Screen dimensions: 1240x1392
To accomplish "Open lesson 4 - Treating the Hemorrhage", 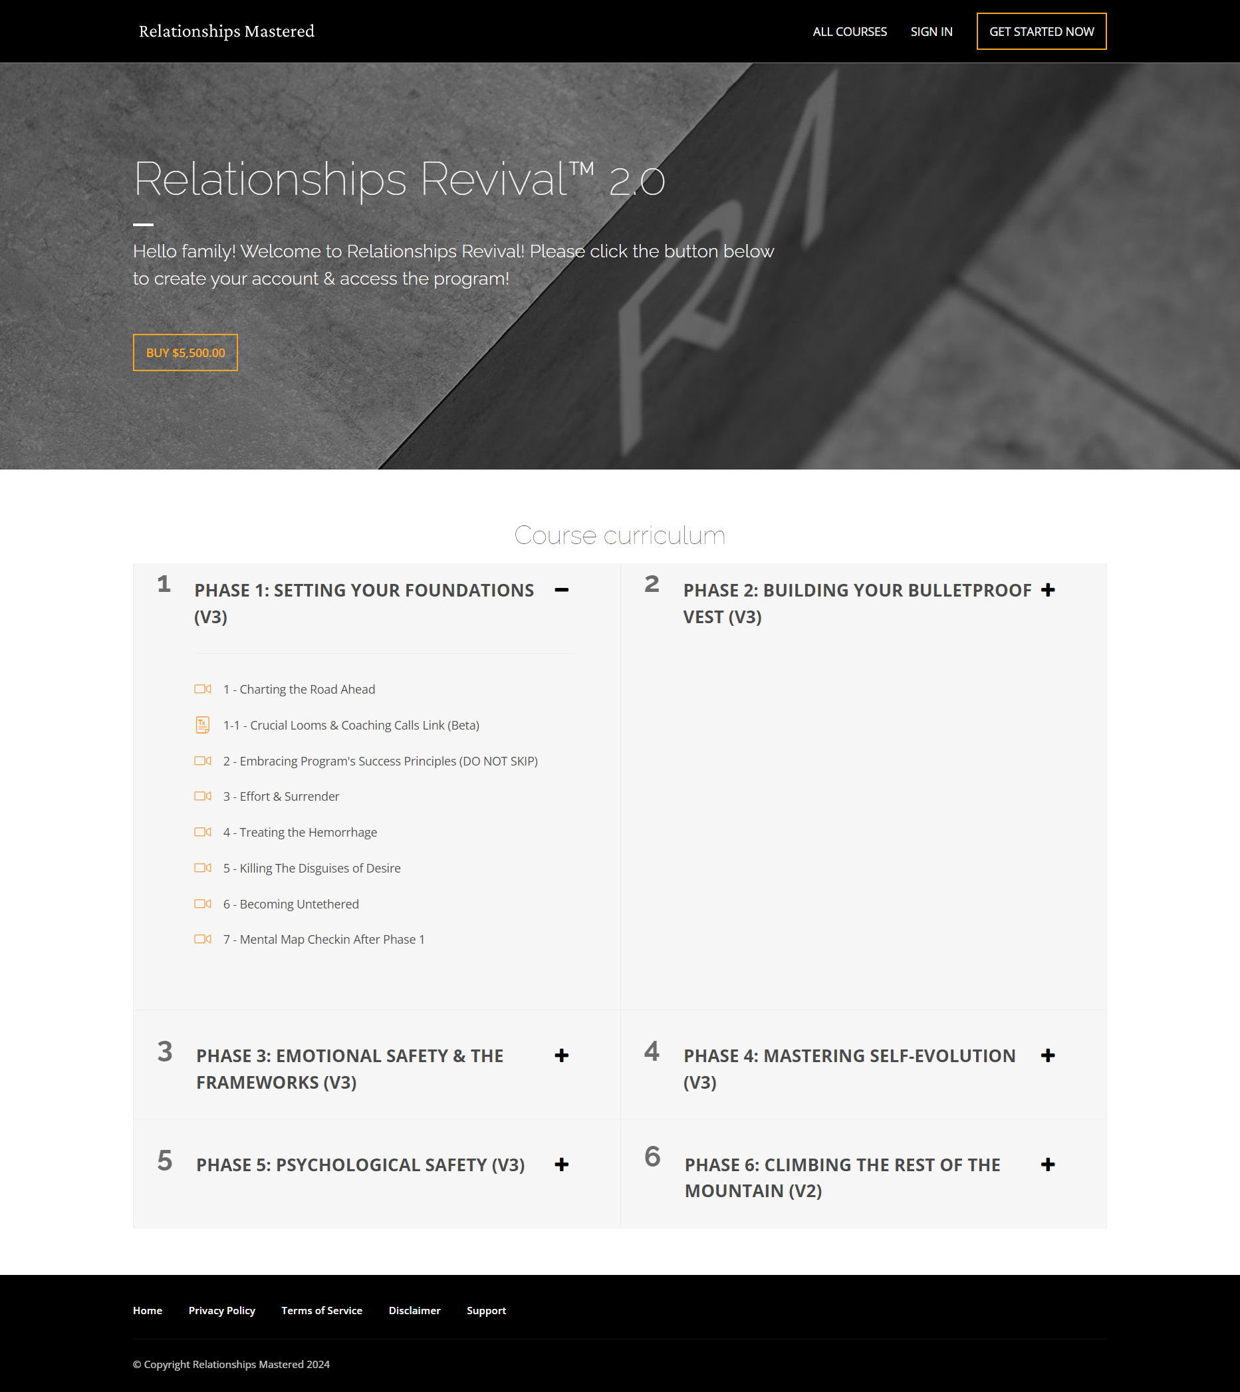I will point(300,832).
